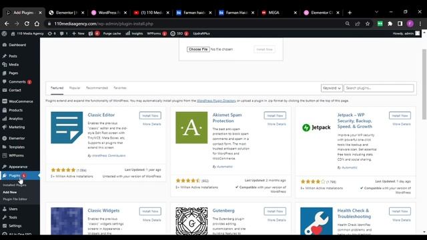
Task: Open Elementor in the sidebar
Action: point(17,138)
